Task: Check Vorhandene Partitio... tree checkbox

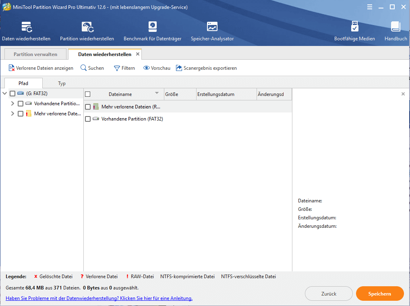Action: click(x=21, y=104)
